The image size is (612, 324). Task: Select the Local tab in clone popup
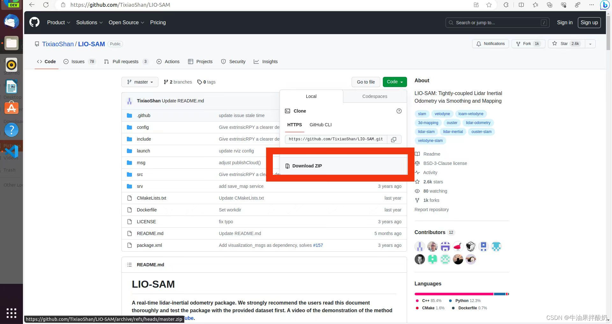coord(311,96)
